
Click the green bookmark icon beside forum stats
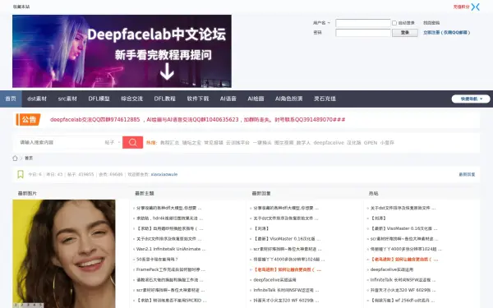tap(21, 174)
